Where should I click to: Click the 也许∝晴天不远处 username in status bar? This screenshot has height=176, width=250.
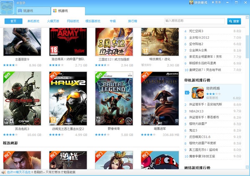tap(19, 172)
